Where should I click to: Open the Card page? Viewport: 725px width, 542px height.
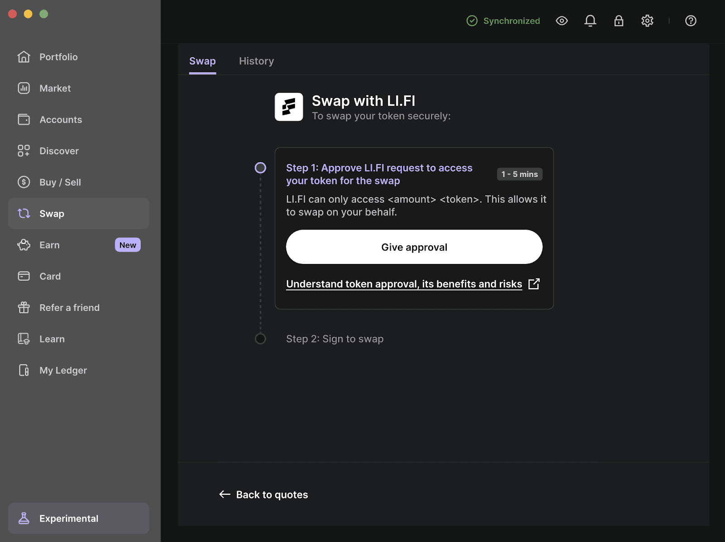[x=50, y=276]
